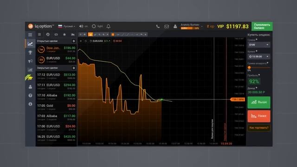Open the trophy tournaments sidebar icon

[30, 52]
